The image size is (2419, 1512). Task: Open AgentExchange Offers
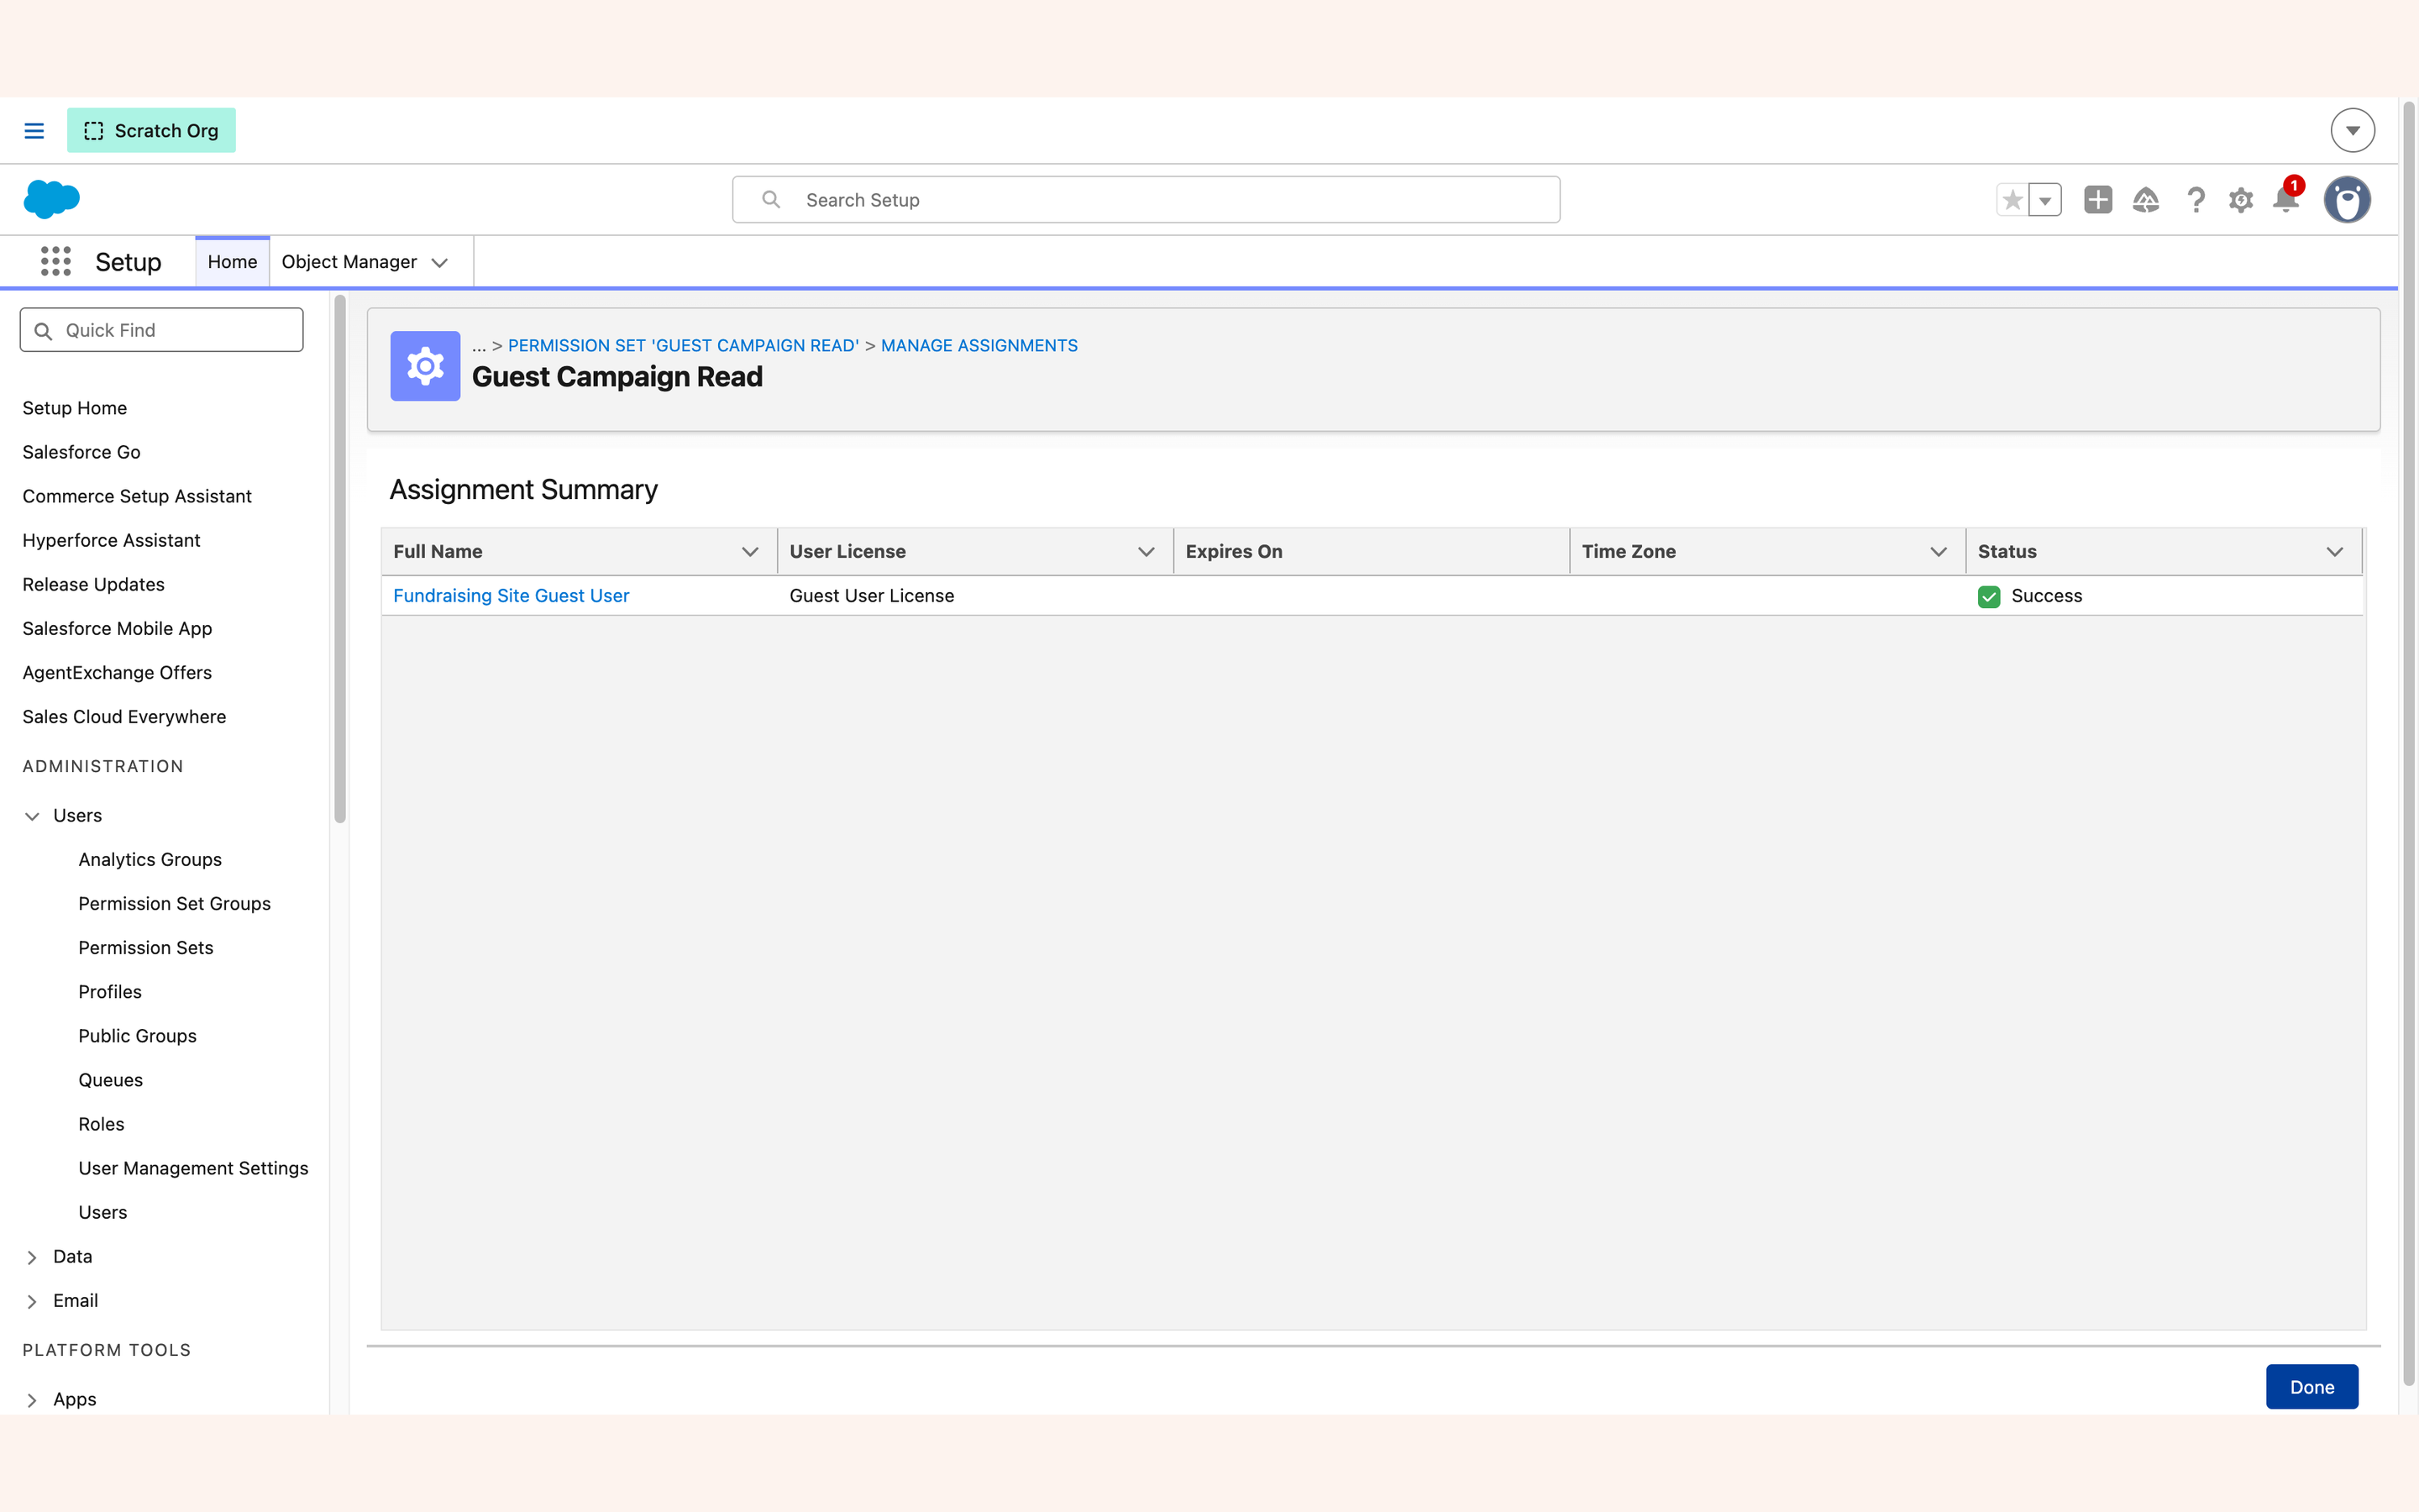pos(117,672)
